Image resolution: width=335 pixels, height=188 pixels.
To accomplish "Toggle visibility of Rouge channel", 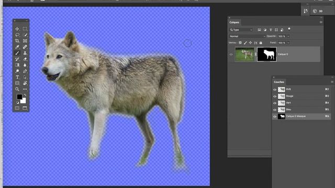I will pyautogui.click(x=275, y=96).
